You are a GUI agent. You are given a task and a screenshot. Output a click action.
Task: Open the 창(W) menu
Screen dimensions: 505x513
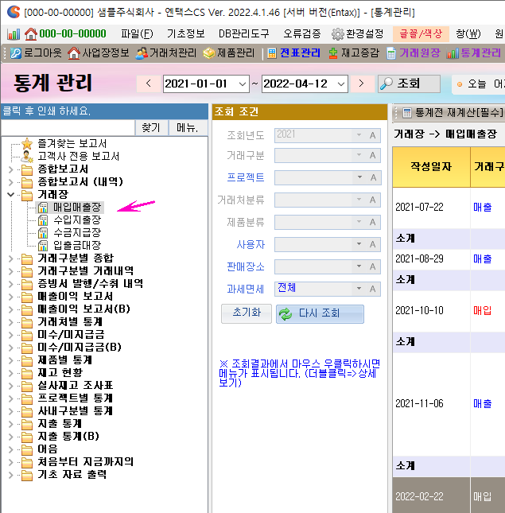pyautogui.click(x=468, y=33)
